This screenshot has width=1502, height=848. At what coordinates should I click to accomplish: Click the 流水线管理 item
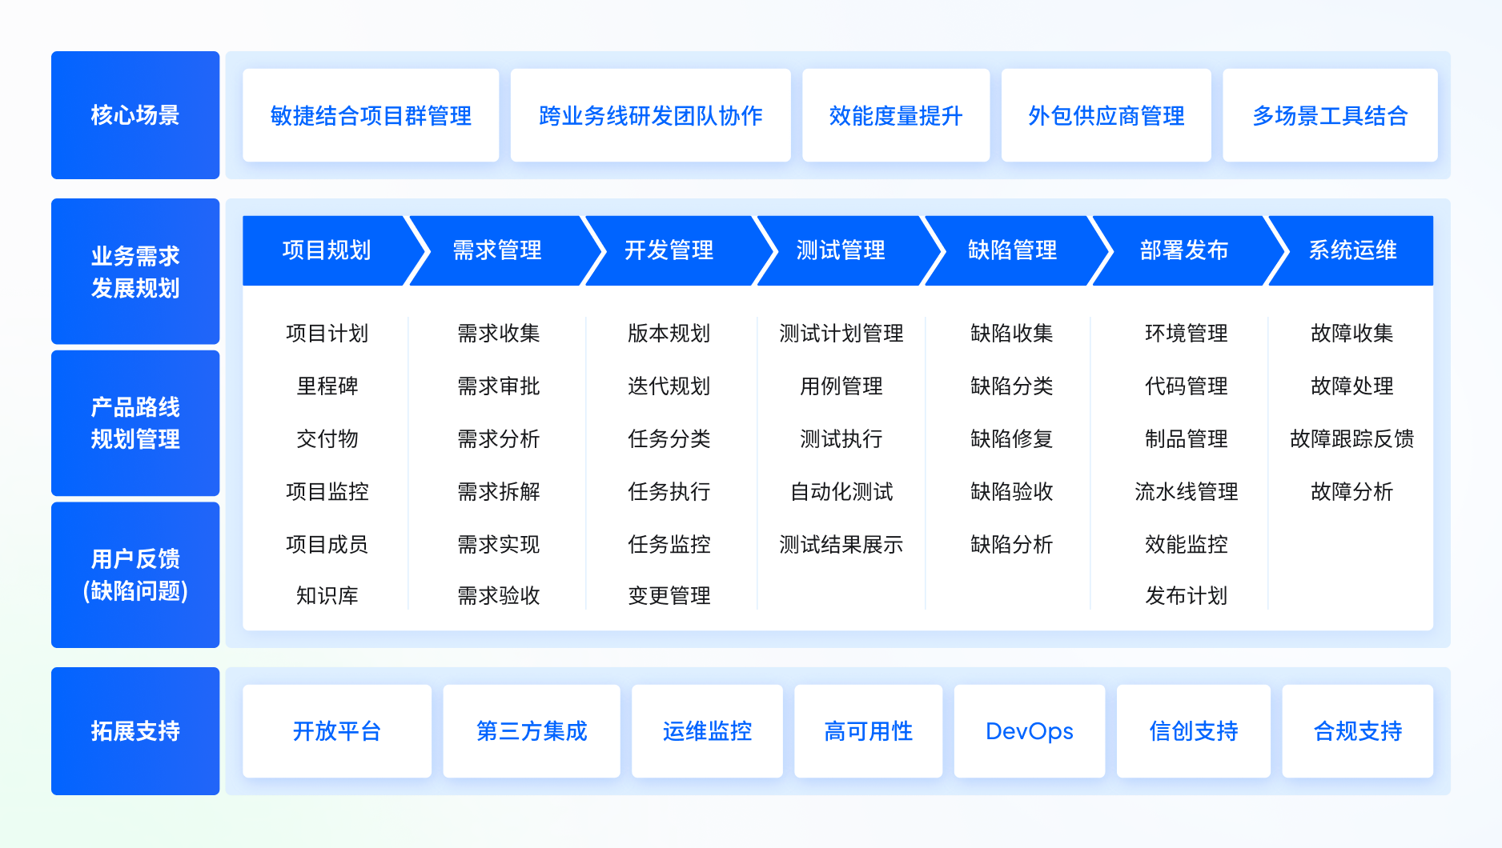1186,491
